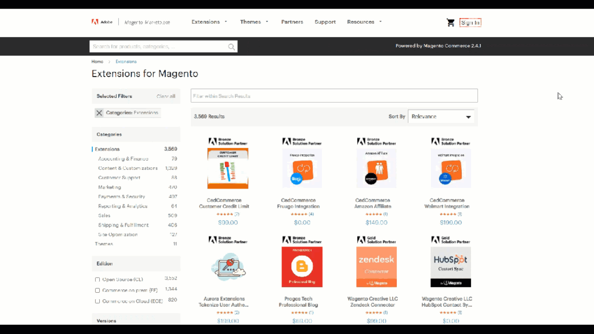Image resolution: width=594 pixels, height=334 pixels.
Task: Open the Support page
Action: coord(325,22)
